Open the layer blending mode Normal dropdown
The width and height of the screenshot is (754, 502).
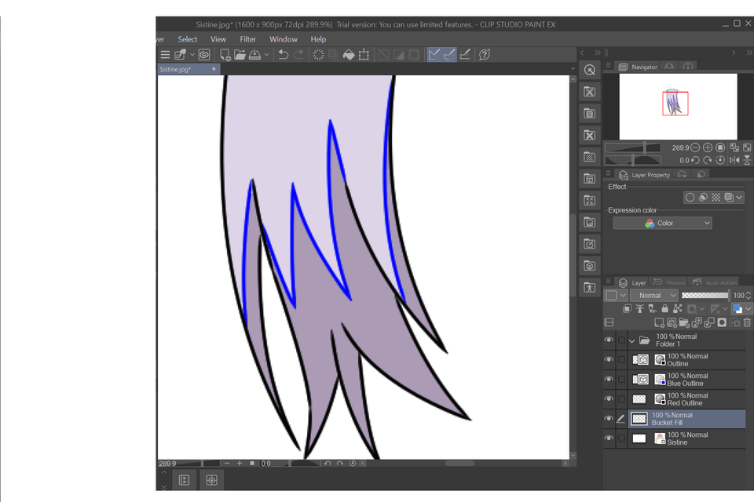tap(653, 295)
